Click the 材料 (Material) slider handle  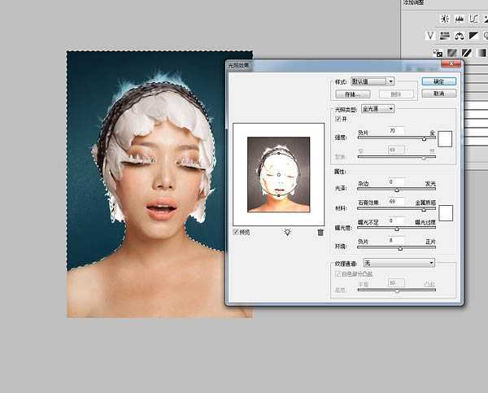(x=424, y=210)
